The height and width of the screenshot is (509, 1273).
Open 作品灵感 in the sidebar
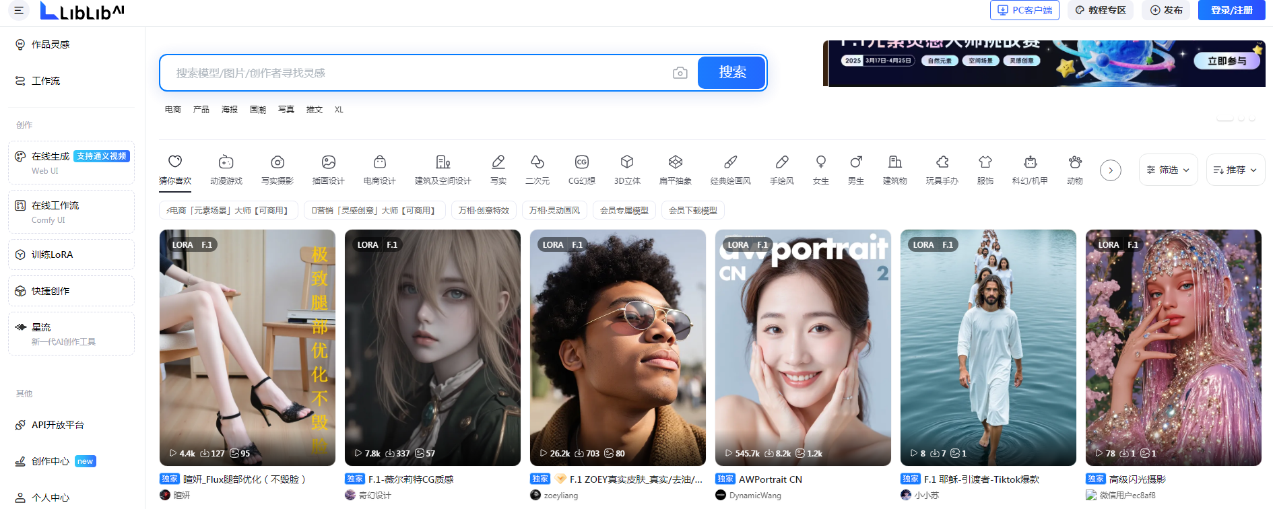[x=51, y=44]
